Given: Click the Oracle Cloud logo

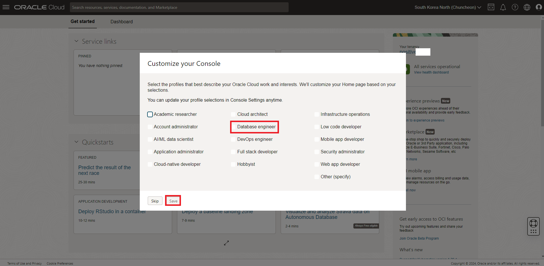Looking at the screenshot, I should [39, 7].
